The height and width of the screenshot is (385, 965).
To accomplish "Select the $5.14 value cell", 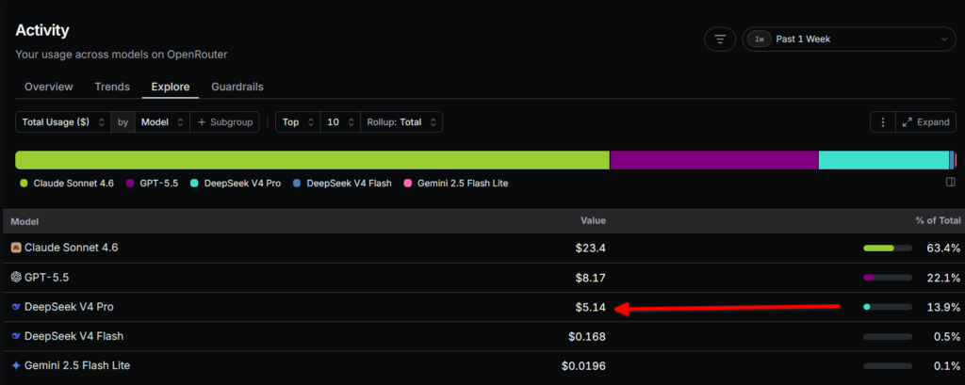I will pos(591,307).
